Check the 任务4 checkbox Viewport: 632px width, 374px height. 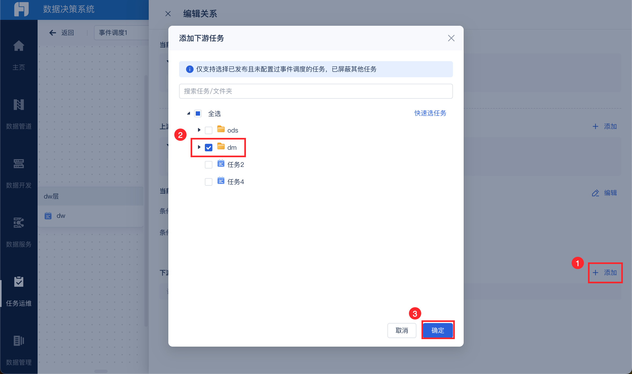click(x=209, y=182)
